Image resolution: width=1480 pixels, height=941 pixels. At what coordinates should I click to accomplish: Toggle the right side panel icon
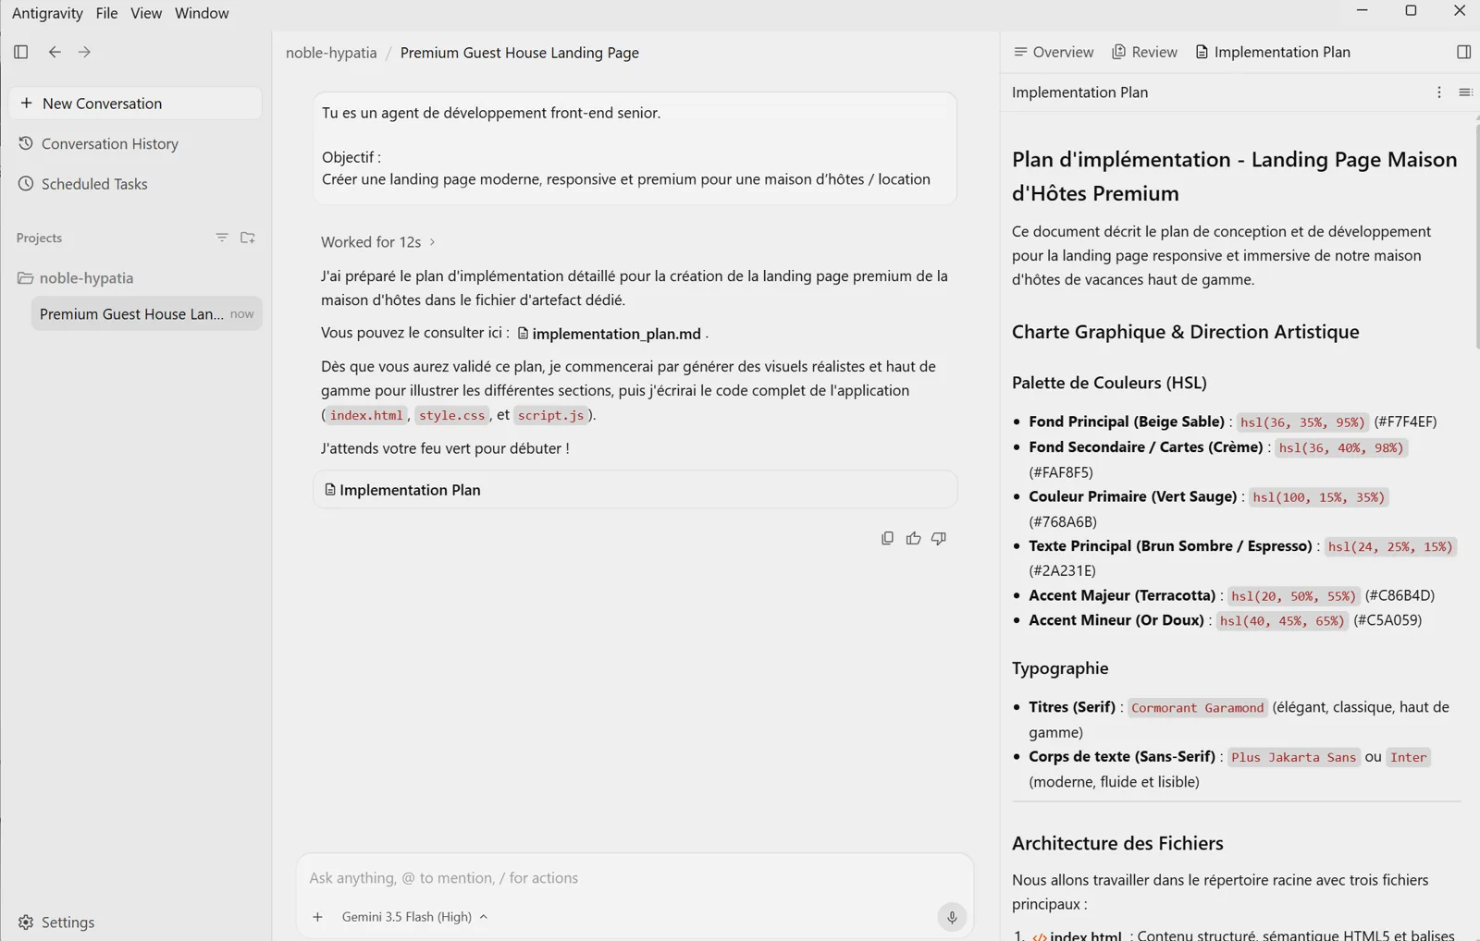tap(1463, 52)
